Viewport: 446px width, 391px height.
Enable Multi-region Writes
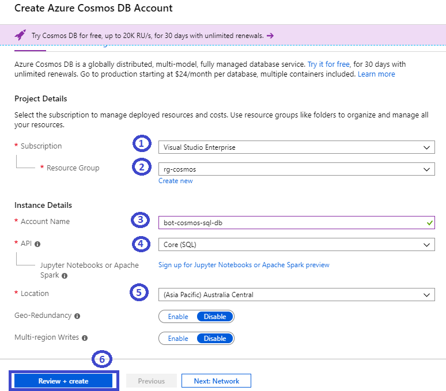pos(178,339)
